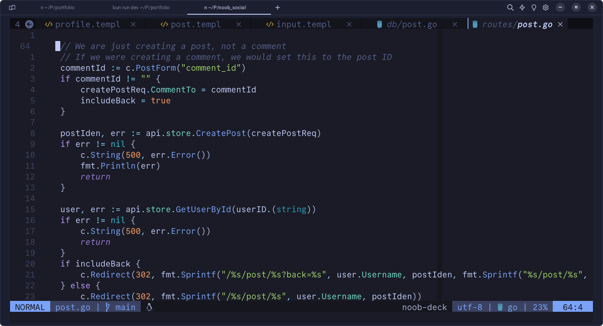Click the git branch icon beside main
The image size is (603, 326).
pos(108,307)
